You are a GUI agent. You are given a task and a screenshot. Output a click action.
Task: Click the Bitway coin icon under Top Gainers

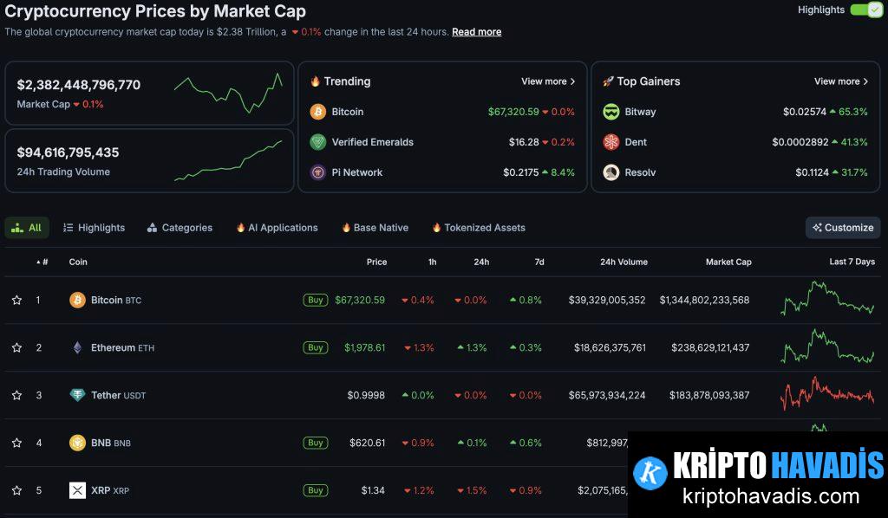click(x=610, y=111)
